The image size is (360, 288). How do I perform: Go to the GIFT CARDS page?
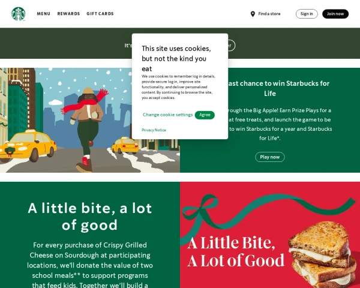click(100, 14)
